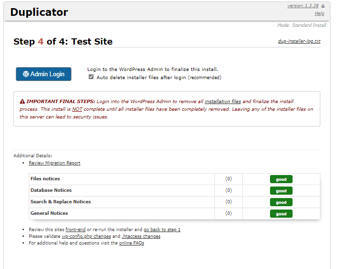Toggle Auto delete installer files checkbox
Image resolution: width=341 pixels, height=269 pixels.
coord(91,77)
